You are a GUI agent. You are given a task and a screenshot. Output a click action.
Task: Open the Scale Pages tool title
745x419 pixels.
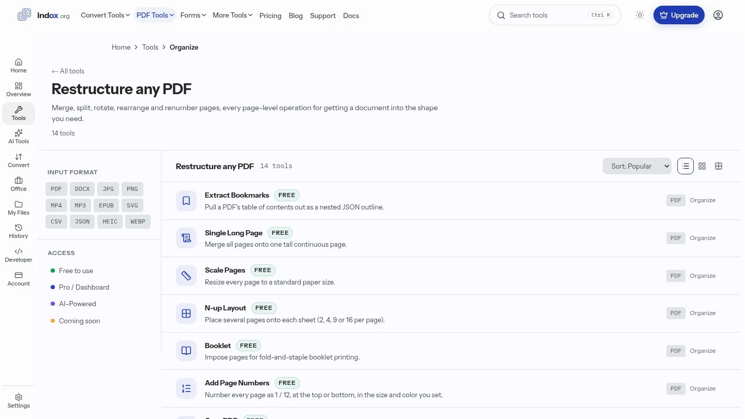pyautogui.click(x=225, y=270)
